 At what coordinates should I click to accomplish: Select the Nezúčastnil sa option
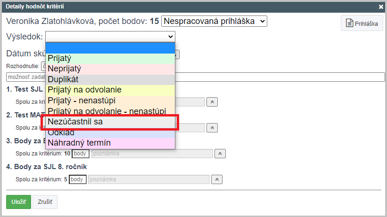point(110,122)
